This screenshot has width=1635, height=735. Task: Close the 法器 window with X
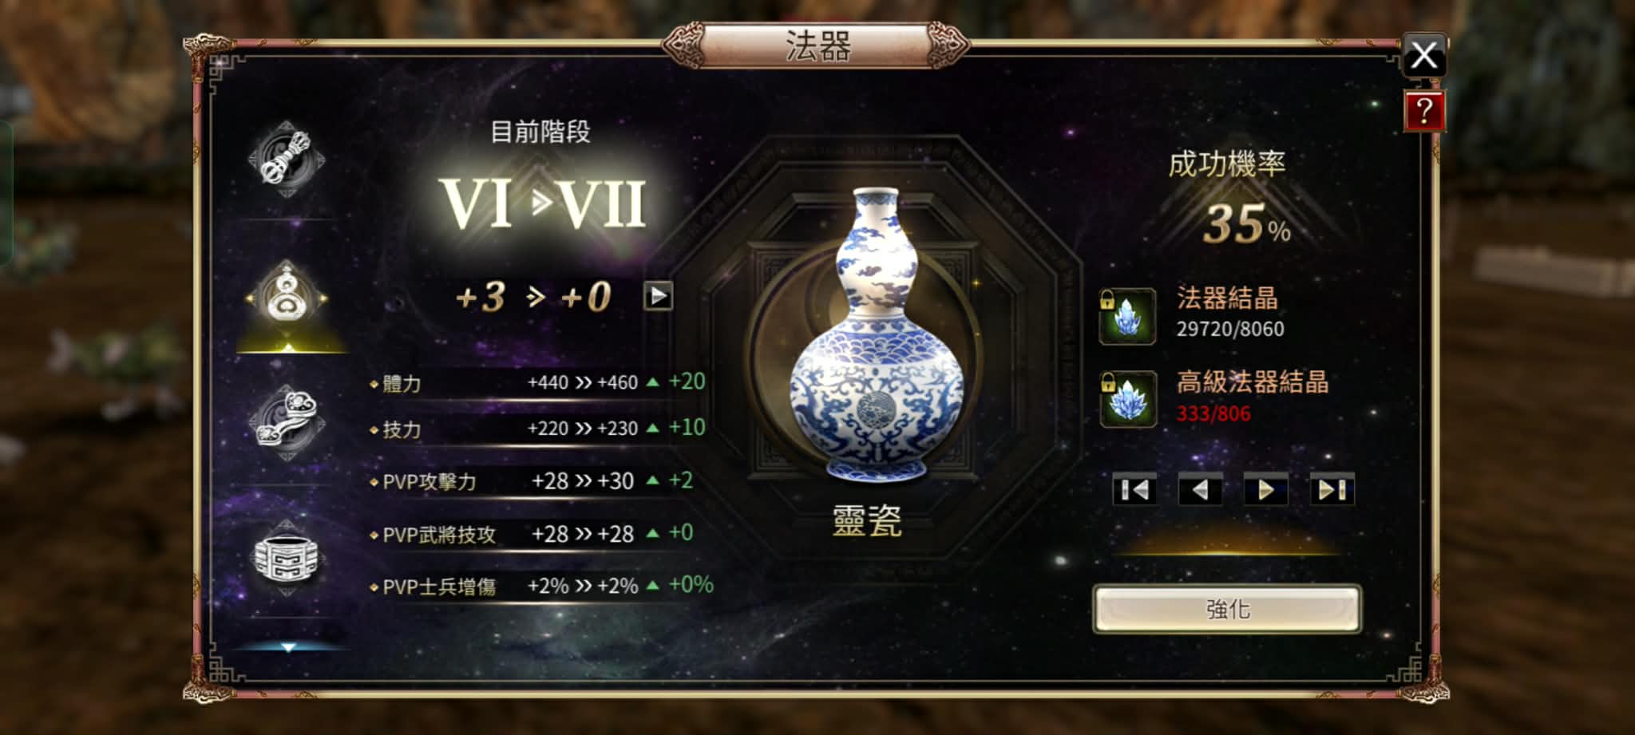1424,56
